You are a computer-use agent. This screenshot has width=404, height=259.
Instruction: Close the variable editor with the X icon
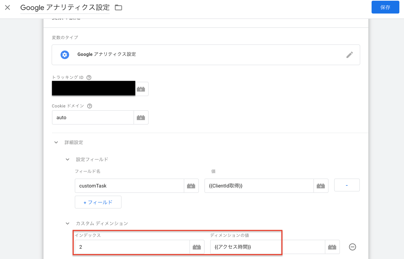7,7
